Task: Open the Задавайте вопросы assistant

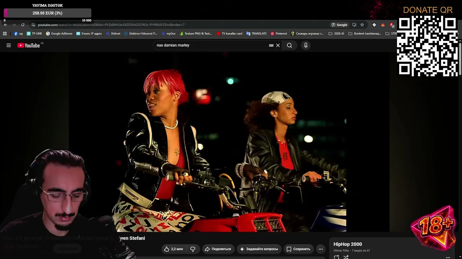Action: pyautogui.click(x=259, y=249)
